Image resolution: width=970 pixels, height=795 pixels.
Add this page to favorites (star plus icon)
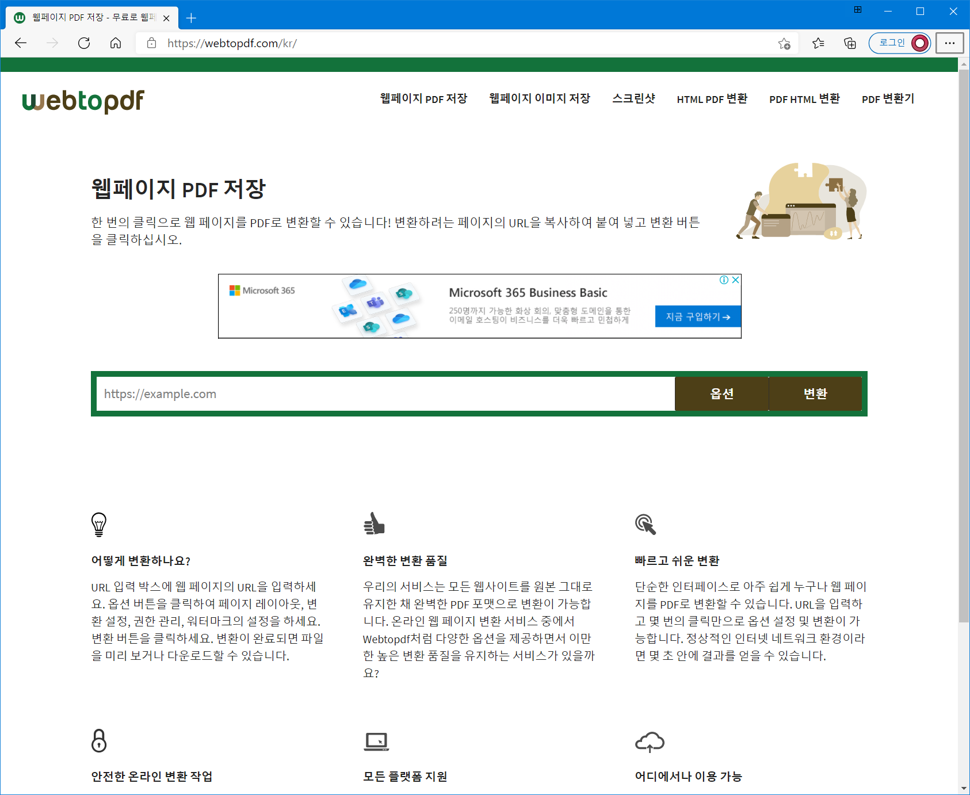coord(784,43)
